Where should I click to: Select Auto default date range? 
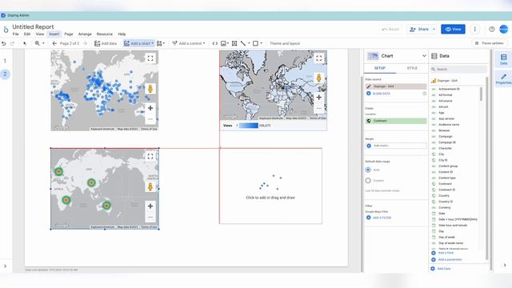click(x=368, y=170)
